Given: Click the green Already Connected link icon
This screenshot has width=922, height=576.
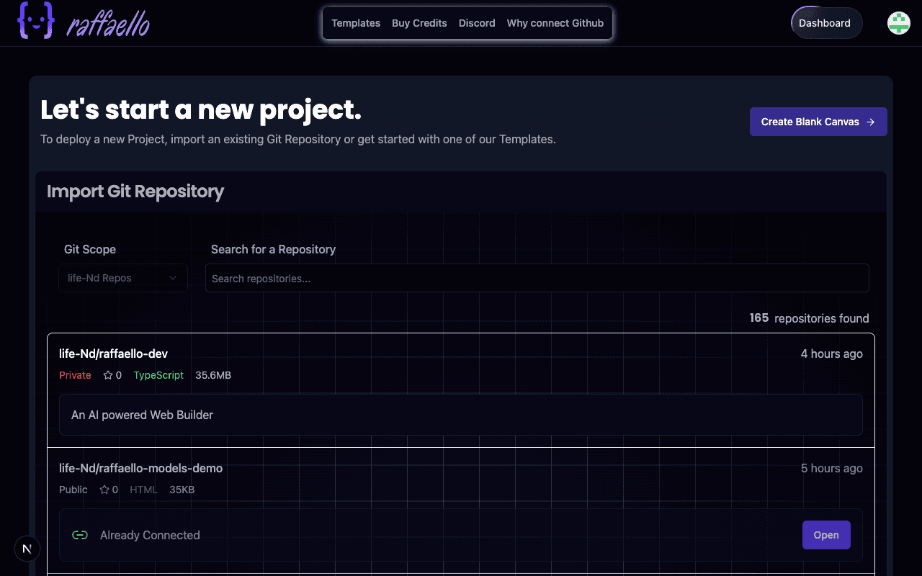Looking at the screenshot, I should pos(80,535).
